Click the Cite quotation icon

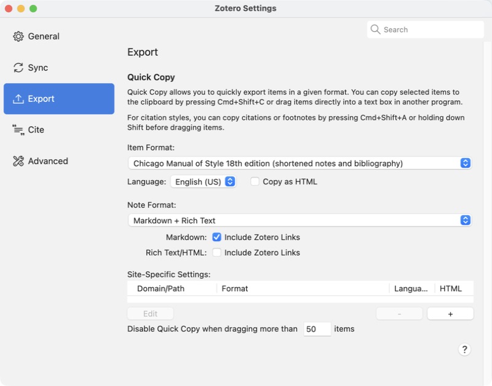click(x=18, y=130)
